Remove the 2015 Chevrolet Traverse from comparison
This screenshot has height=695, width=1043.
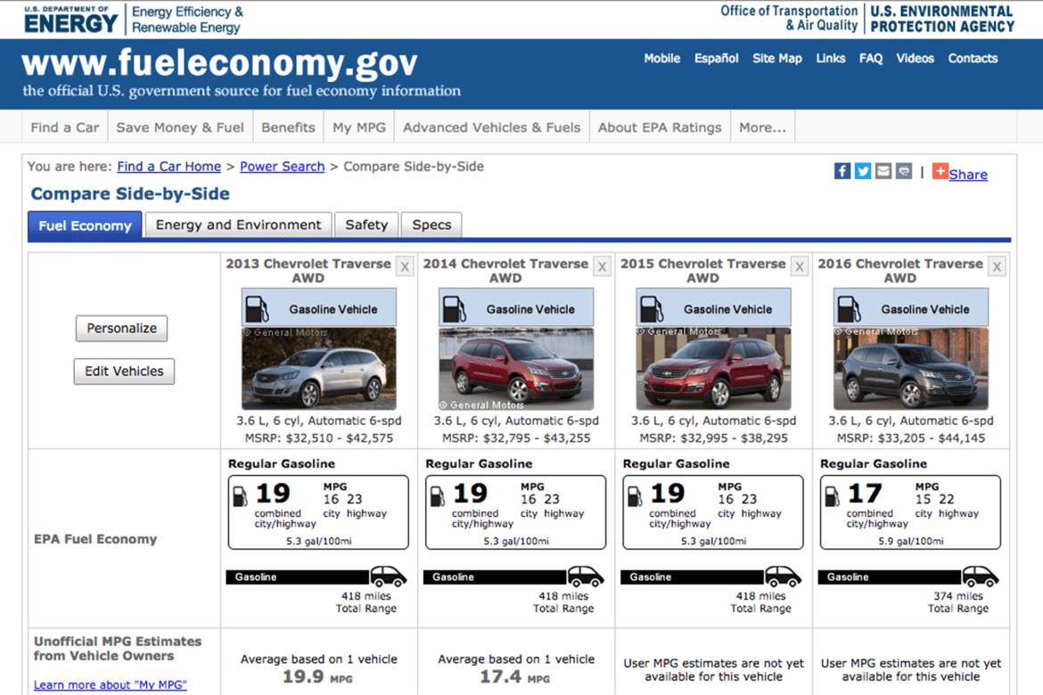tap(800, 266)
